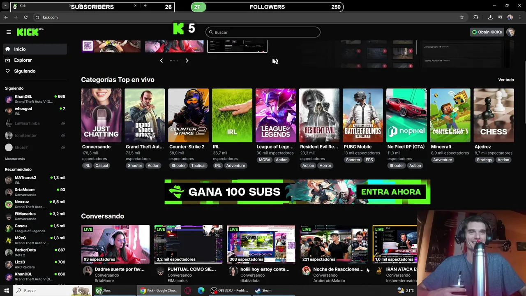Focus the Windows taskbar Buscar box
The height and width of the screenshot is (296, 526).
coord(53,290)
